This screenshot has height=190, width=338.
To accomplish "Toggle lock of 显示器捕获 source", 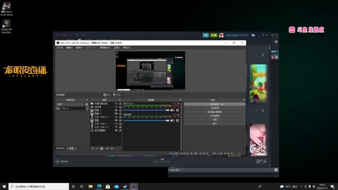I will pos(120,130).
